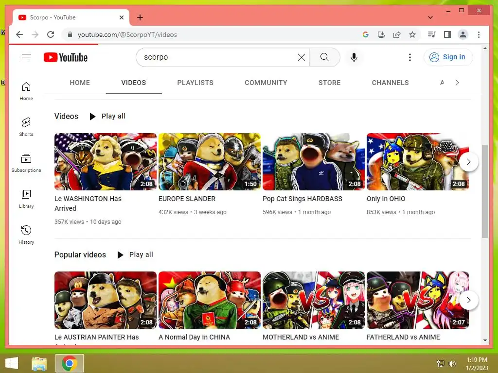Play all Popular videos
This screenshot has height=373, width=498.
135,254
